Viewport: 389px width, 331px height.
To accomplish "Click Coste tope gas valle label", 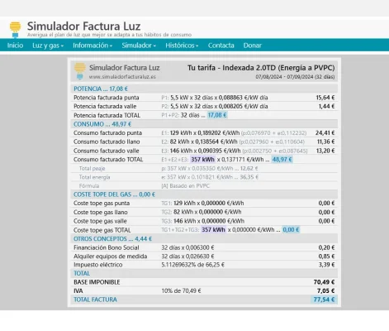I will (x=100, y=221).
